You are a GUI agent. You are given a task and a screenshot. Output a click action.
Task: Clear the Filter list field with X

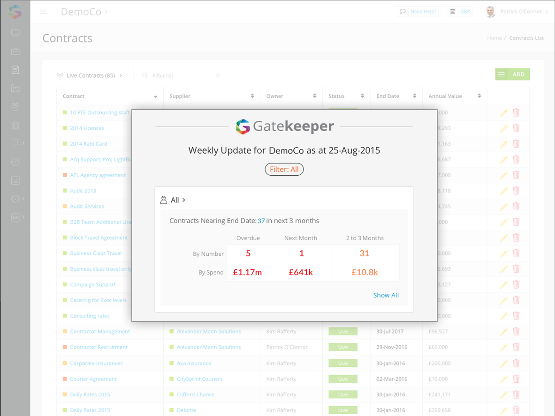218,75
